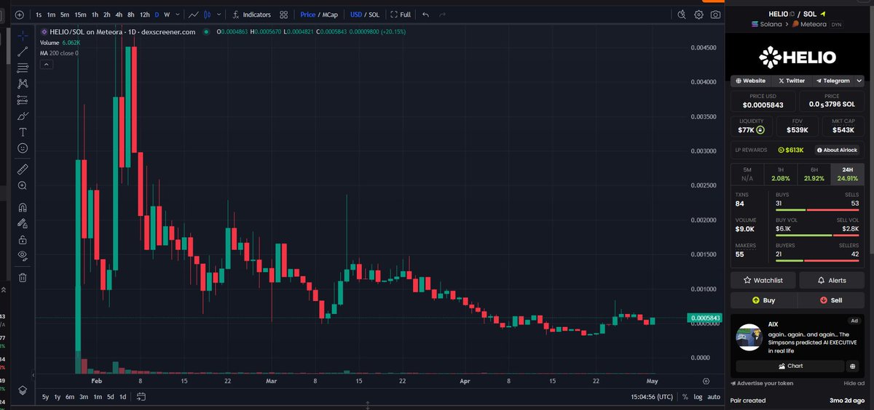The height and width of the screenshot is (410, 874).
Task: Activate the zoom in tool
Action: tap(23, 185)
